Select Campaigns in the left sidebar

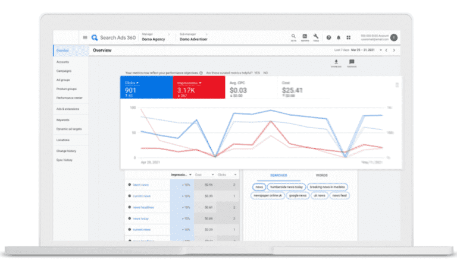coord(64,71)
